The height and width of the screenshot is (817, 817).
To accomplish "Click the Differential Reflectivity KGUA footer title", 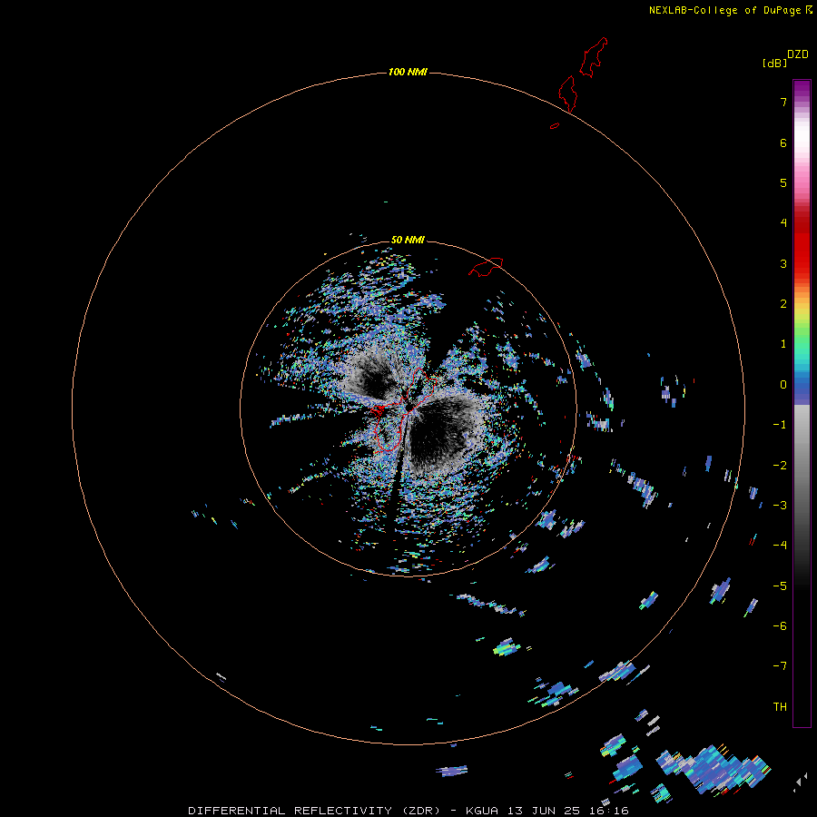I will 408,811.
